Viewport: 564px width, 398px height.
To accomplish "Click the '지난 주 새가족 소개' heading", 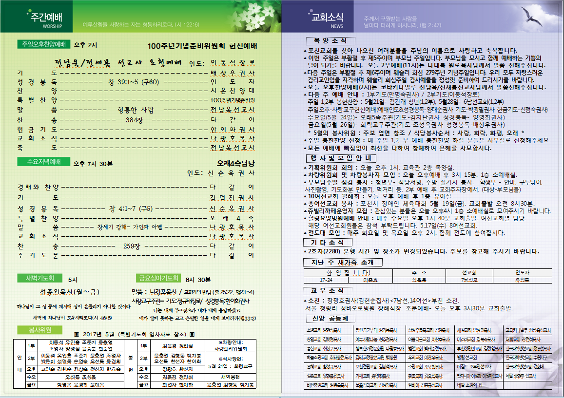I will pyautogui.click(x=342, y=263).
